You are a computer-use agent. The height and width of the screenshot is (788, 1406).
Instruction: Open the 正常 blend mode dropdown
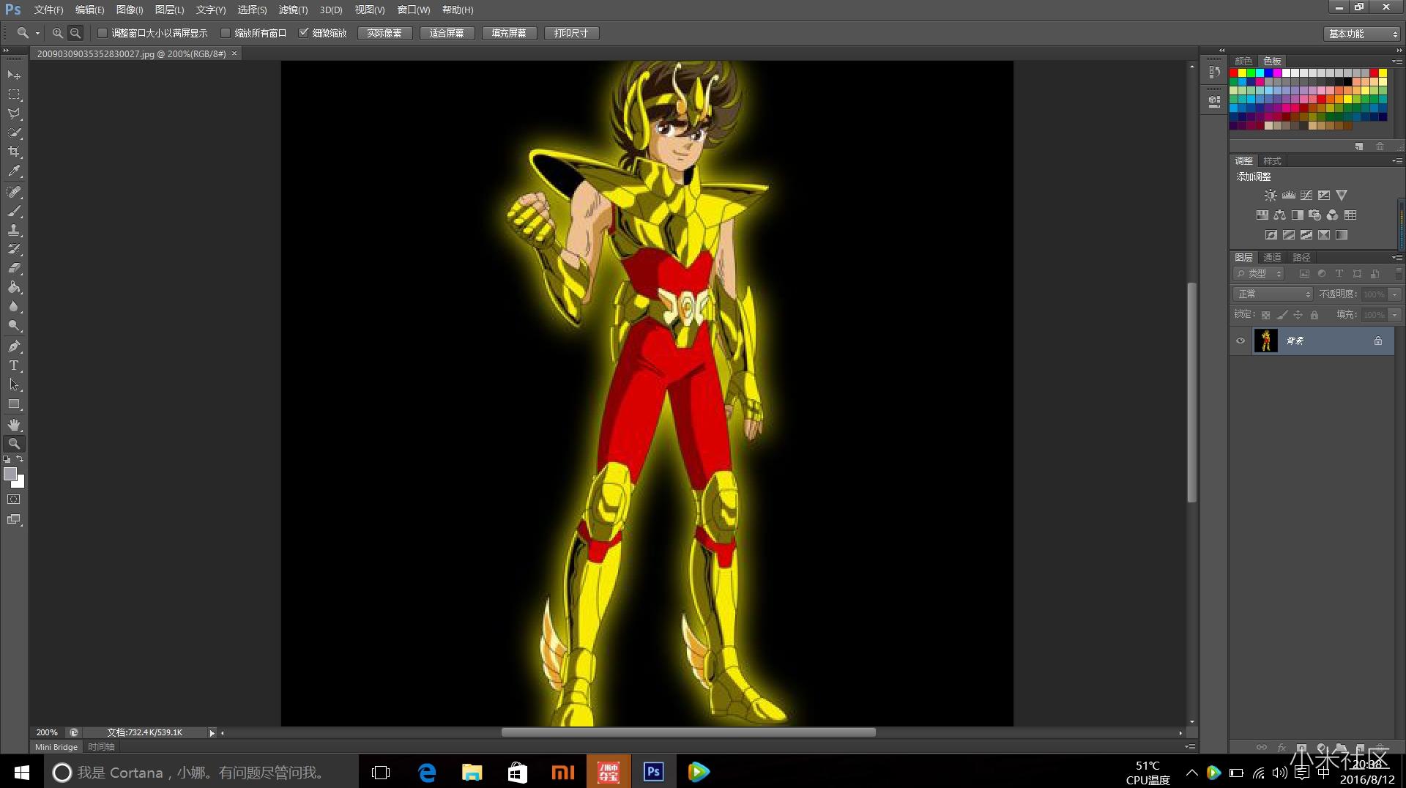click(1273, 294)
